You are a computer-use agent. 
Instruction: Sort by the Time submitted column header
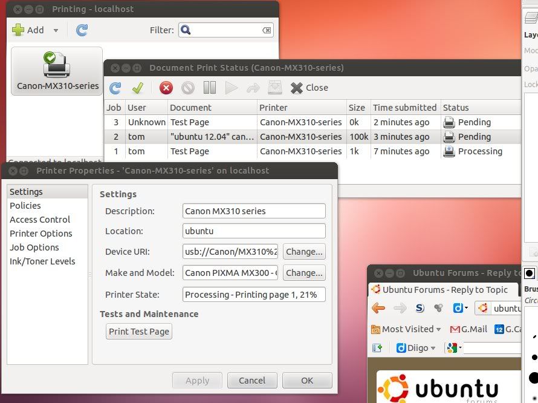click(406, 108)
